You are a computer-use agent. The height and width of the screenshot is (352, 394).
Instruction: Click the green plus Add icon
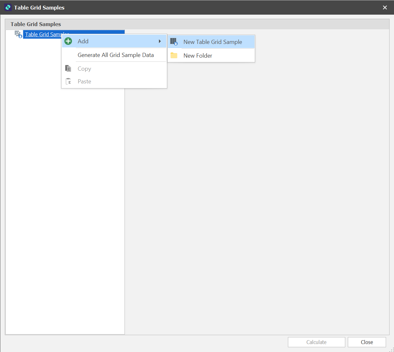[68, 41]
